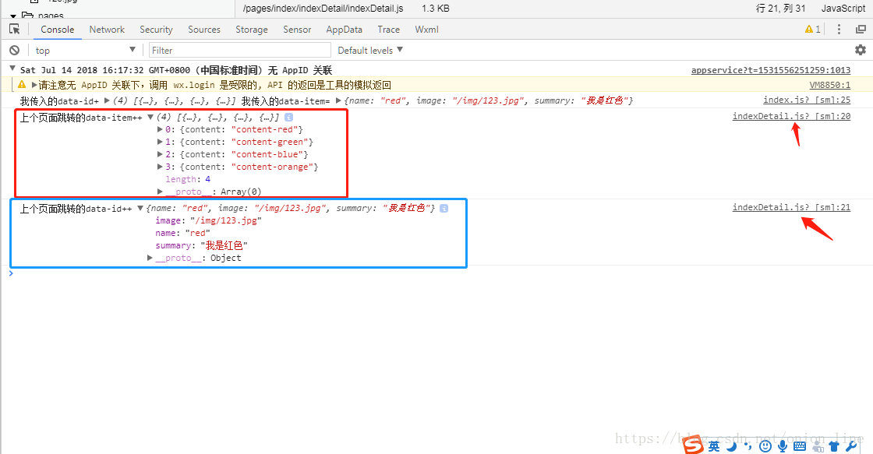Open the Trace tab
Image resolution: width=873 pixels, height=454 pixels.
[x=389, y=30]
